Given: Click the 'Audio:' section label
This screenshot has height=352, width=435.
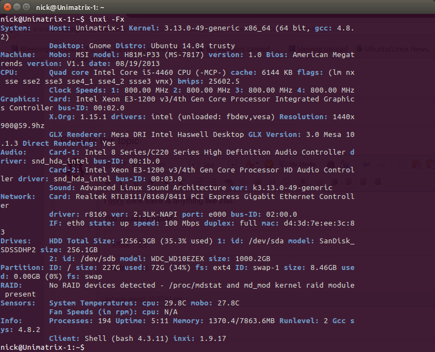Looking at the screenshot, I should click(14, 152).
